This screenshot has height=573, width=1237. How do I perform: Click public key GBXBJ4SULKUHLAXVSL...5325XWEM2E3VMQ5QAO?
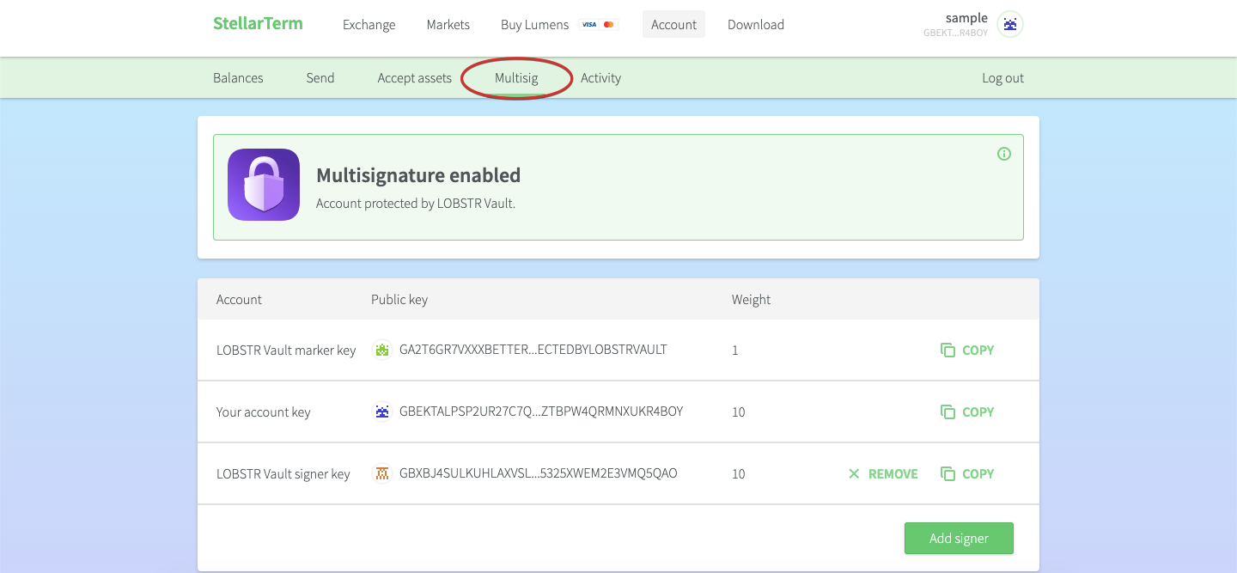coord(539,473)
